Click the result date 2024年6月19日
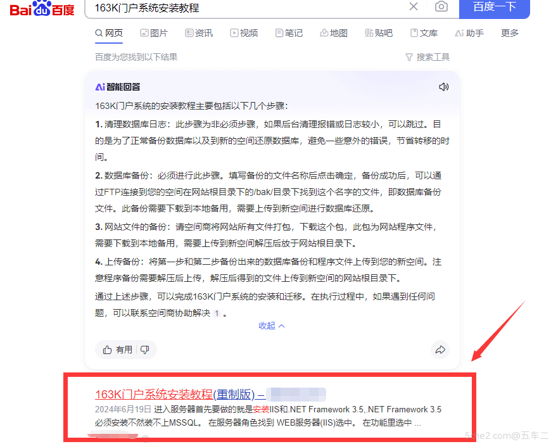This screenshot has height=444, width=551. pos(123,410)
